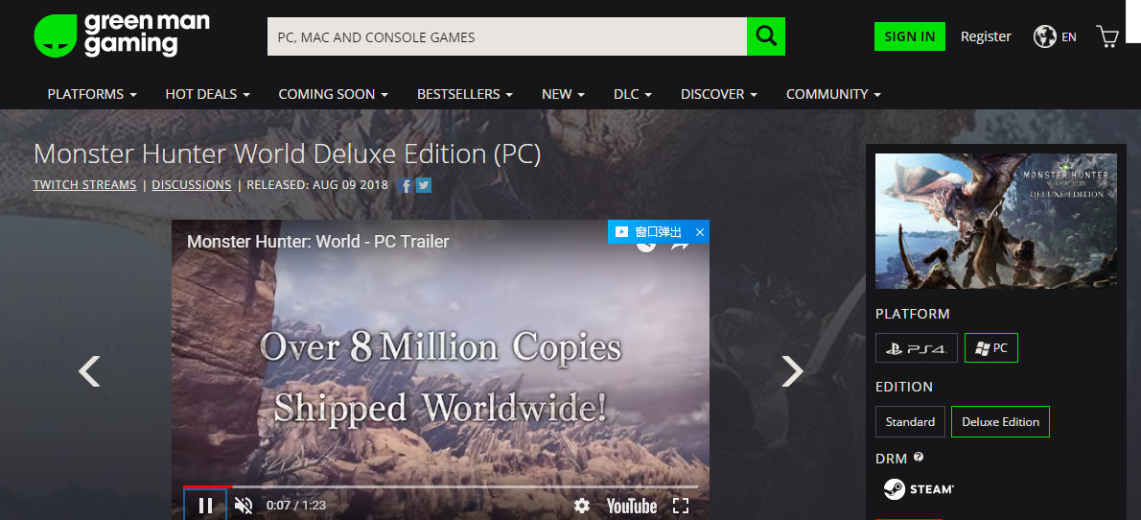The width and height of the screenshot is (1141, 520).
Task: Open the shopping cart icon
Action: point(1106,36)
